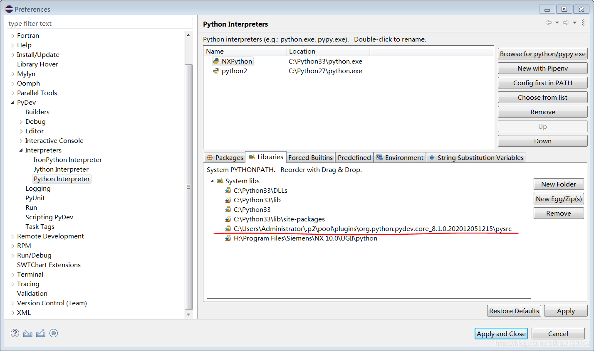594x351 pixels.
Task: Click the C:\Python33\DLLs library icon
Action: click(x=228, y=191)
